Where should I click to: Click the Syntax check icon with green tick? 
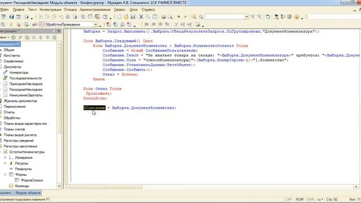tap(27, 24)
